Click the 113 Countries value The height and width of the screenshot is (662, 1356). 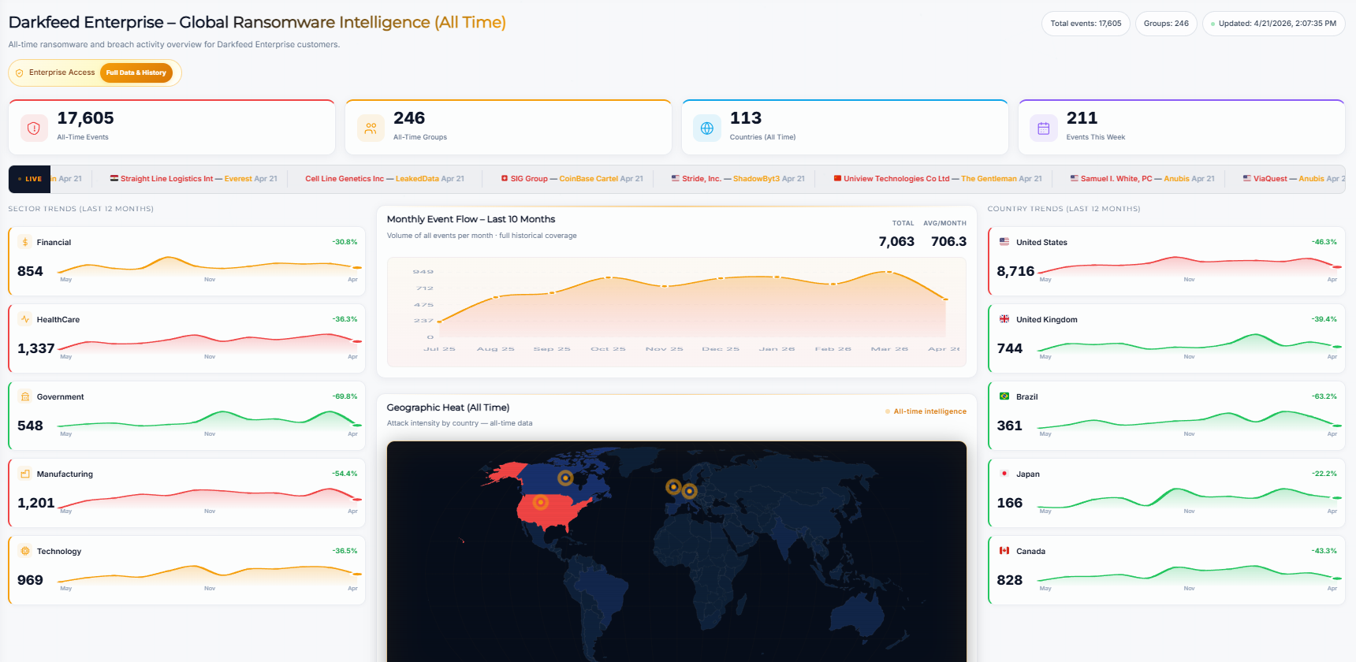tap(746, 118)
